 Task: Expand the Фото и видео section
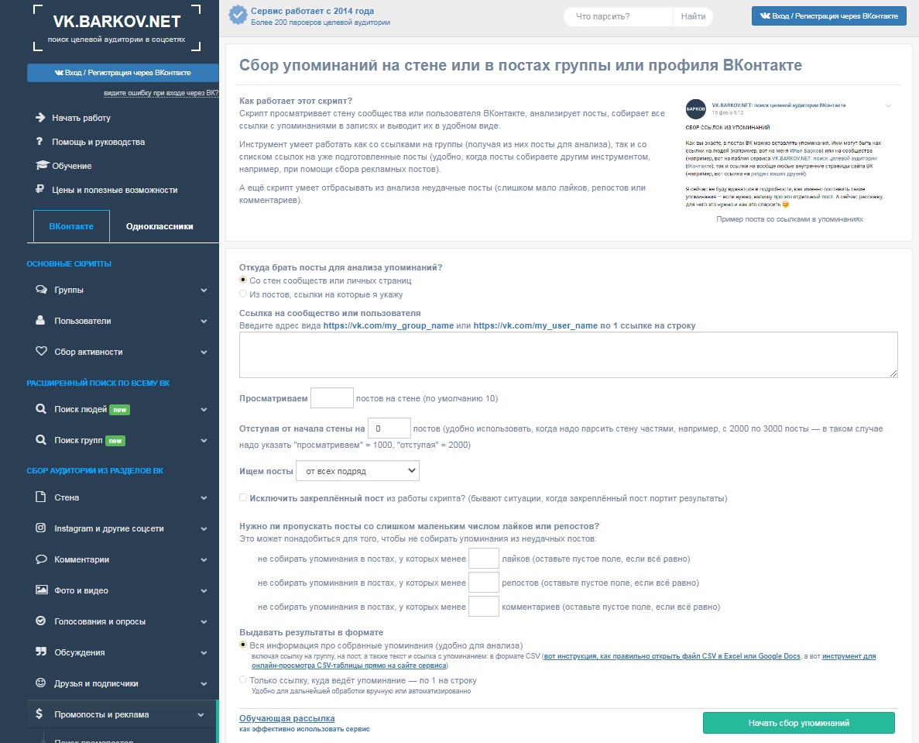[x=204, y=591]
